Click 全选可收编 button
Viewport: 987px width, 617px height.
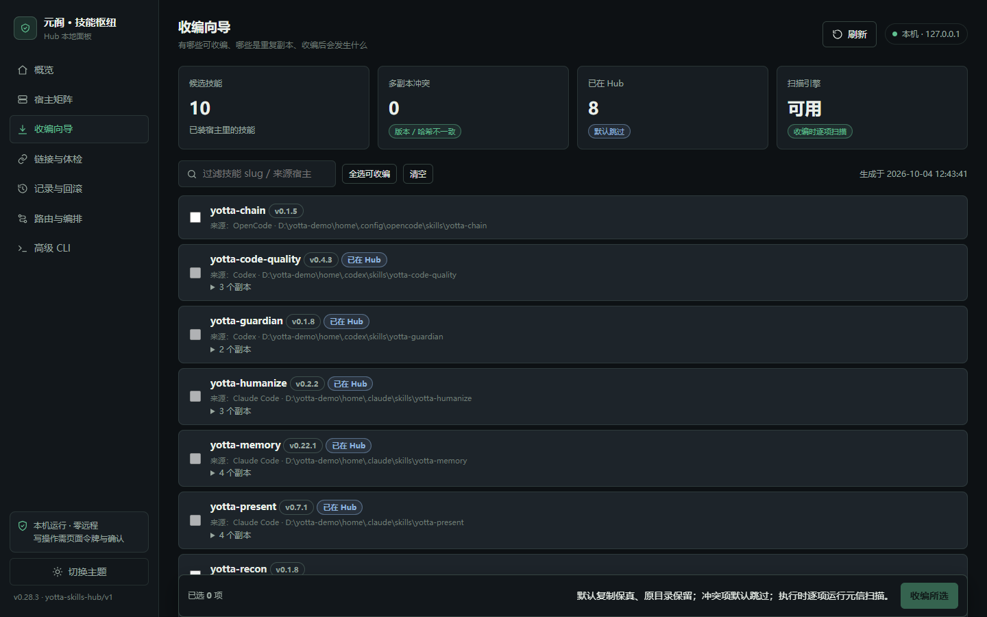click(369, 174)
